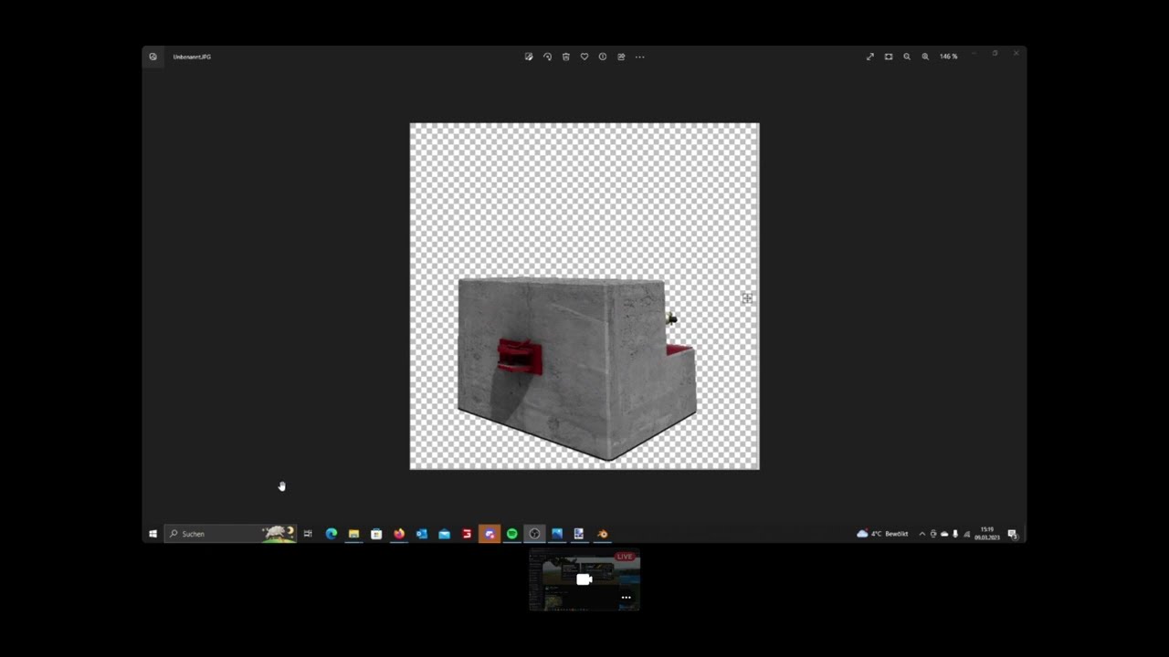1169x657 pixels.
Task: Open the network tray icon
Action: click(x=966, y=534)
